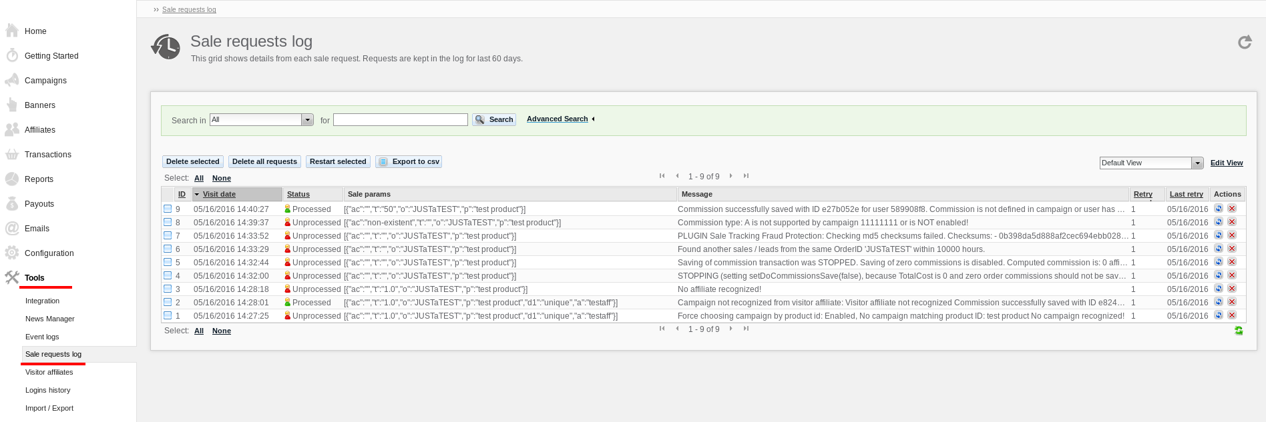Click the Delete all requests button

(264, 162)
